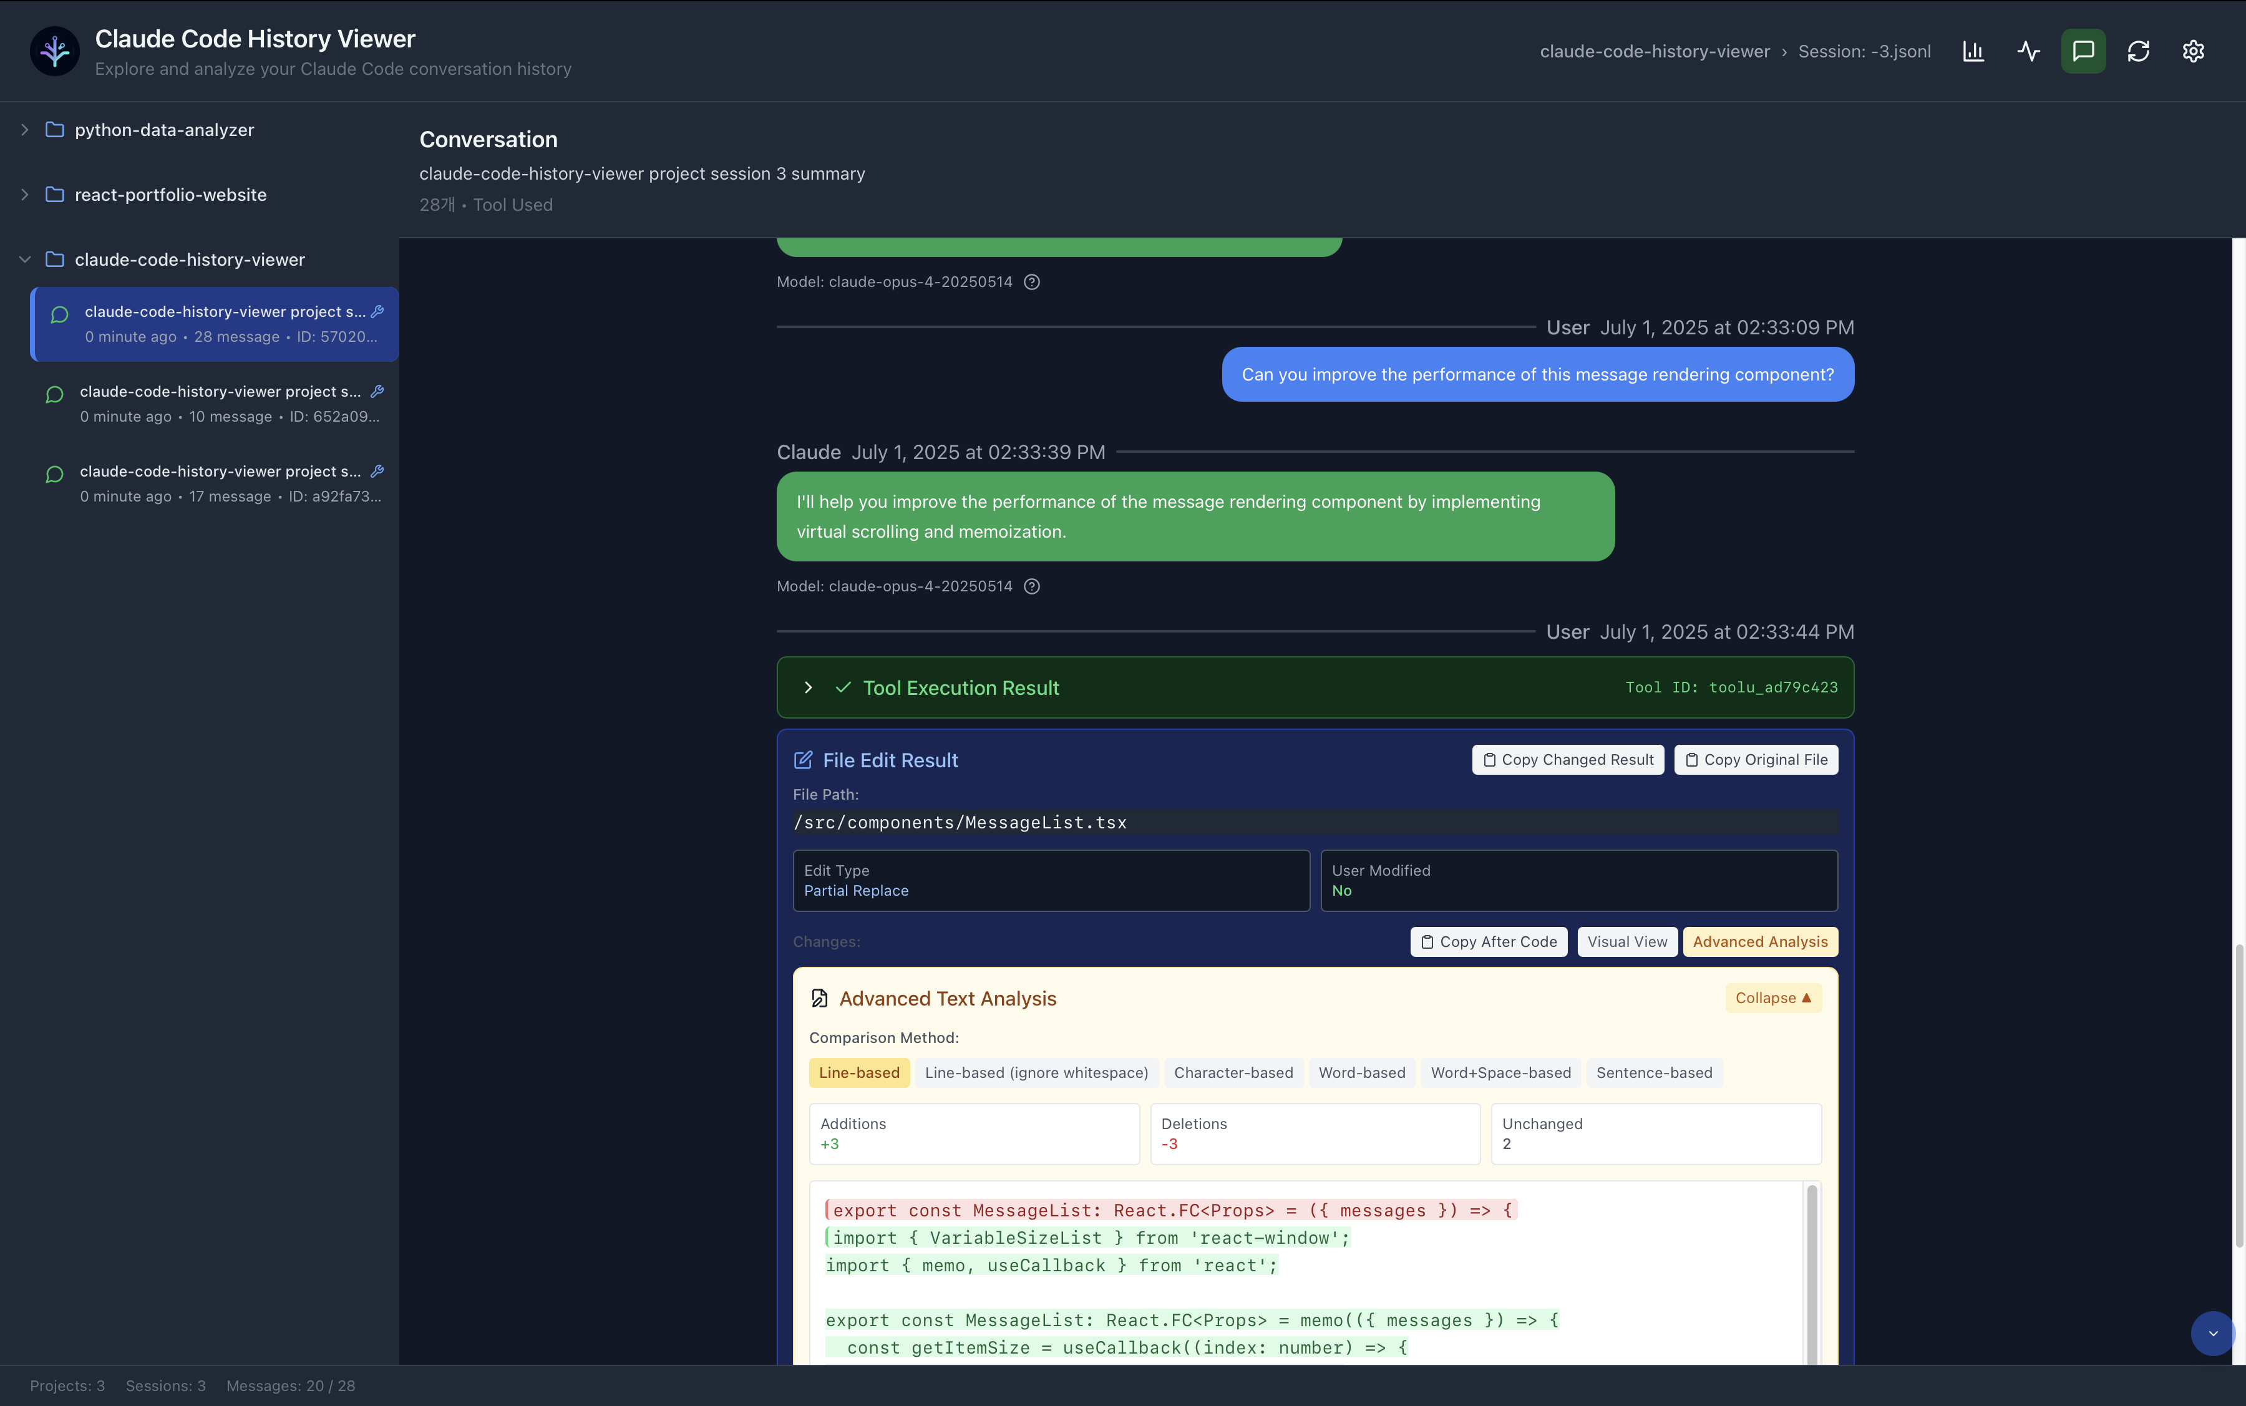Screen dimensions: 2246x1406
Task: Click Sessions: 3 in status bar
Action: pos(165,1385)
